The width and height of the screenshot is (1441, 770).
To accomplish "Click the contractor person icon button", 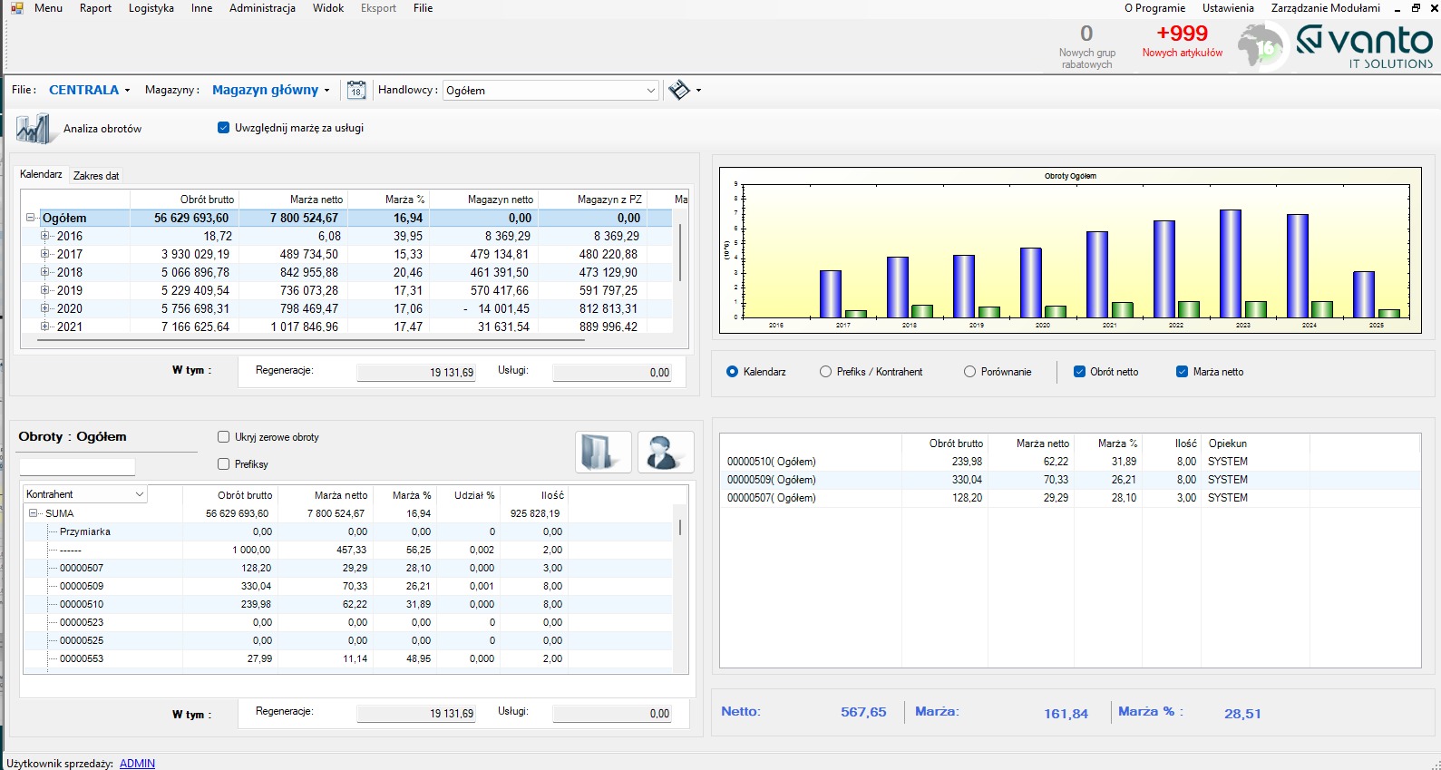I will [665, 452].
